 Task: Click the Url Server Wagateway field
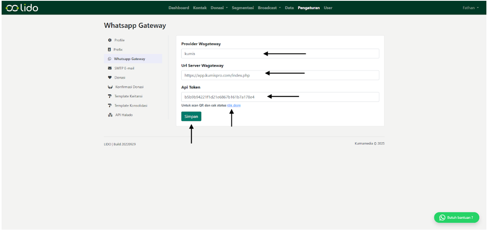280,75
